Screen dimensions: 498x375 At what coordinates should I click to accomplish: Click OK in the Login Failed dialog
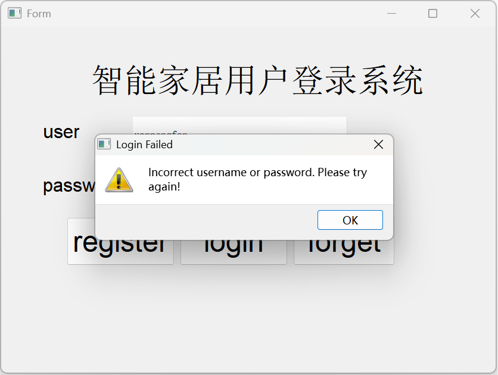point(350,220)
